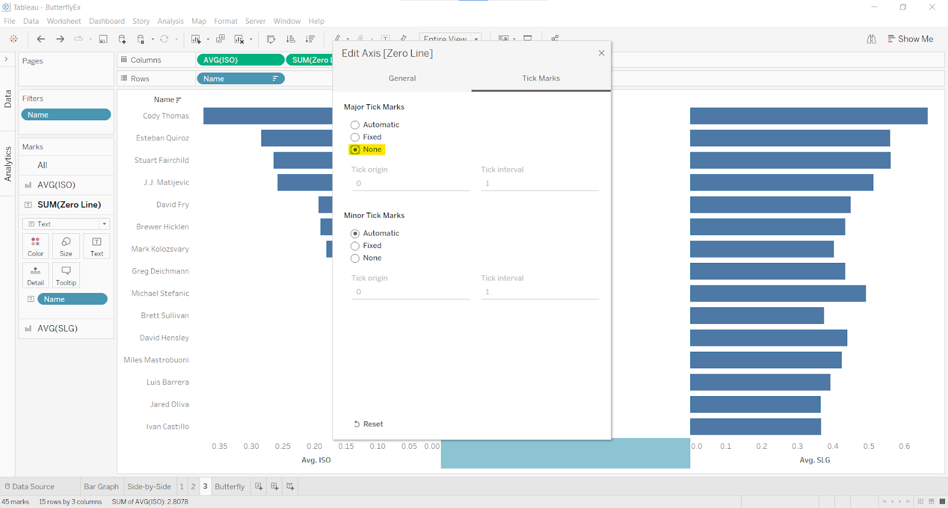The height and width of the screenshot is (508, 948).
Task: Open the Color marks card
Action: (x=36, y=246)
